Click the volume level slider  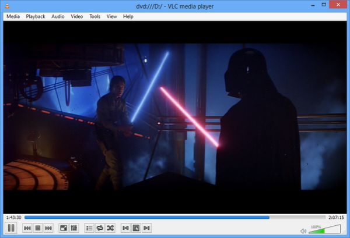tap(324, 230)
